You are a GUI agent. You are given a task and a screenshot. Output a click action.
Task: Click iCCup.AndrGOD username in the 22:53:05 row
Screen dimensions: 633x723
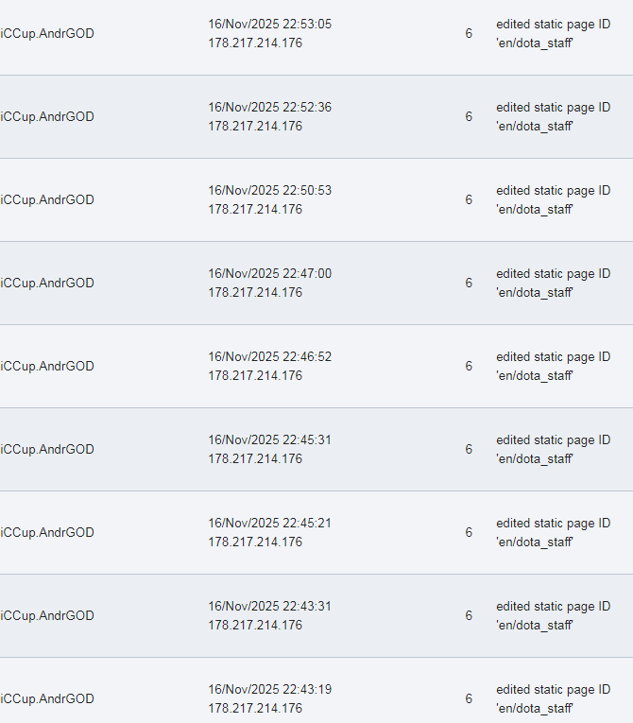tap(47, 34)
